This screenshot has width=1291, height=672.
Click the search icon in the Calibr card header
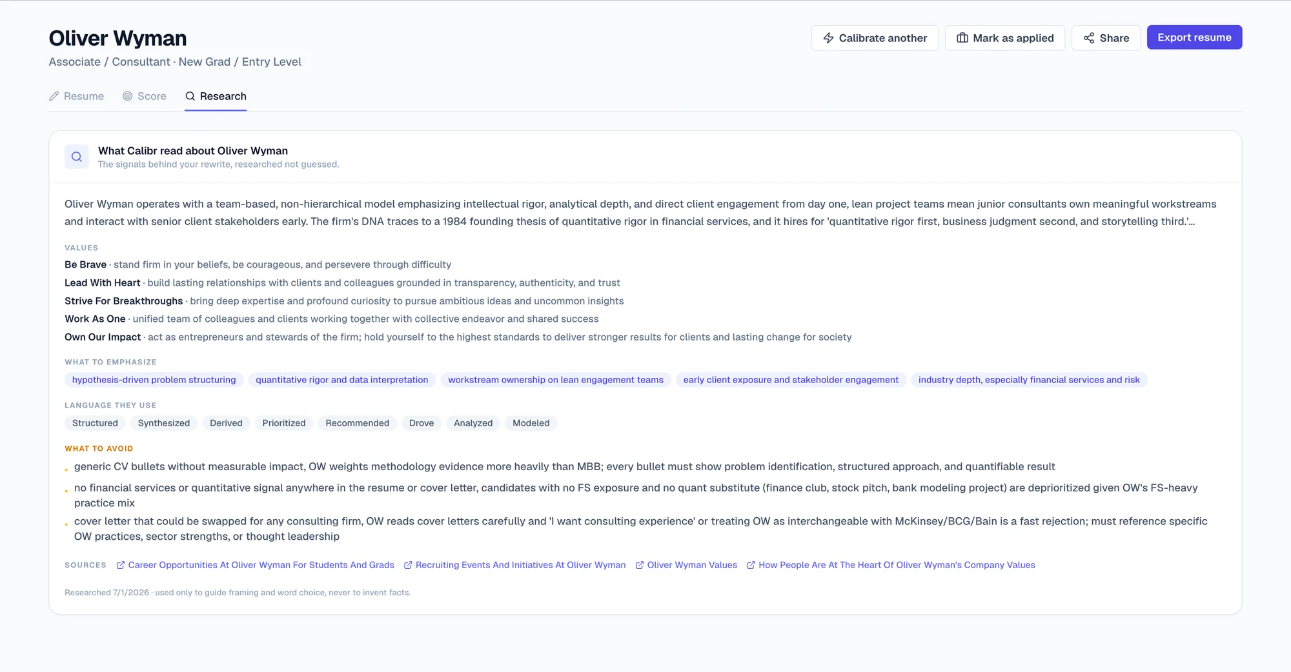pos(77,157)
